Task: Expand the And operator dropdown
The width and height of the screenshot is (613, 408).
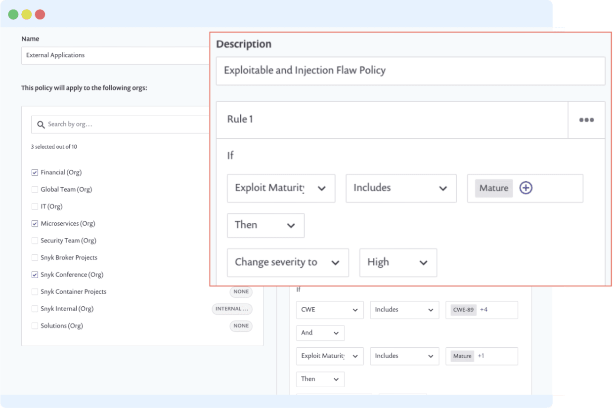Action: [320, 333]
